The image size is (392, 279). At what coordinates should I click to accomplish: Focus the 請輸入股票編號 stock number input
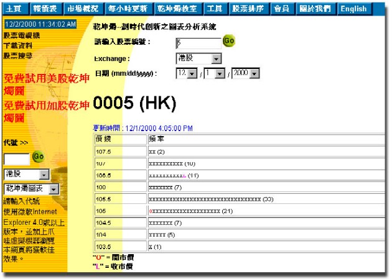(x=198, y=42)
